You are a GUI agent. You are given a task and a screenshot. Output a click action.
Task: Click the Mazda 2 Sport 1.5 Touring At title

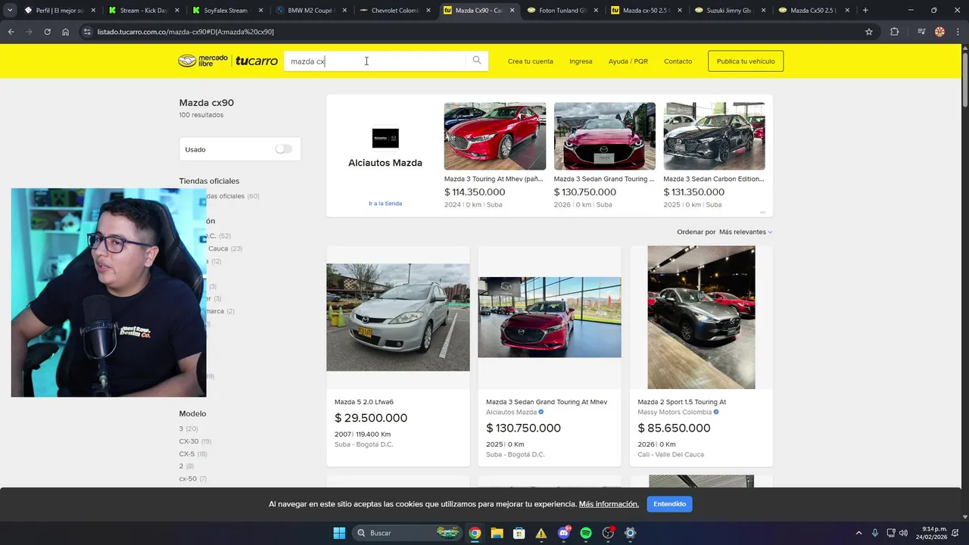click(x=681, y=402)
